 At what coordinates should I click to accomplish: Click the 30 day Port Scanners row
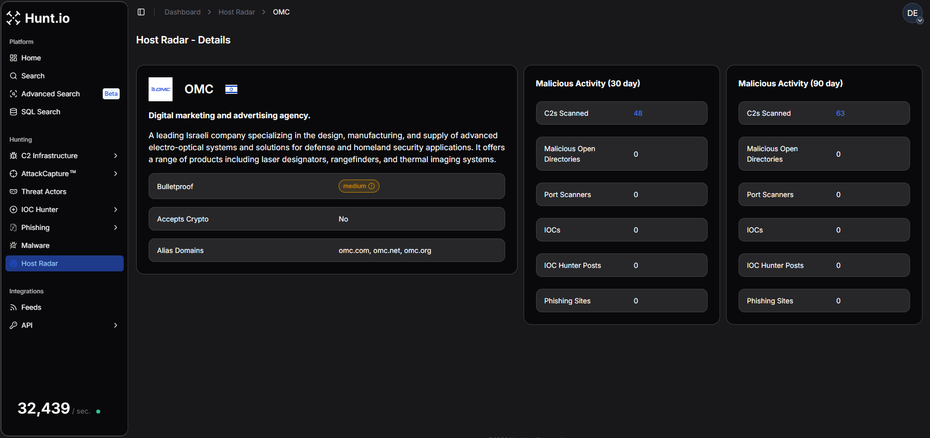tap(621, 195)
